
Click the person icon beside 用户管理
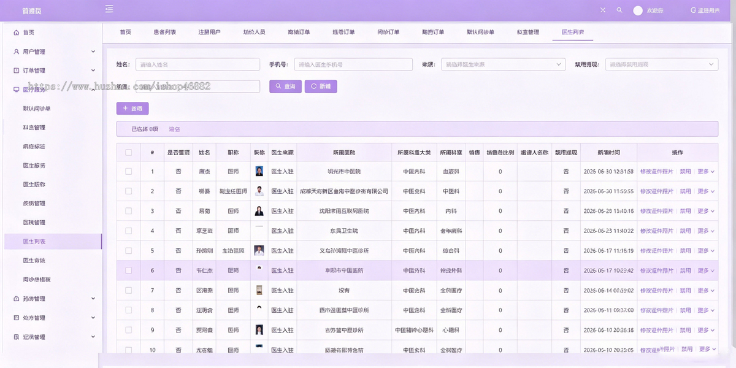point(17,52)
